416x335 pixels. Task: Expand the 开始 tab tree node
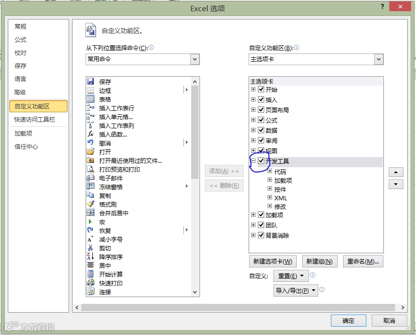(x=253, y=89)
